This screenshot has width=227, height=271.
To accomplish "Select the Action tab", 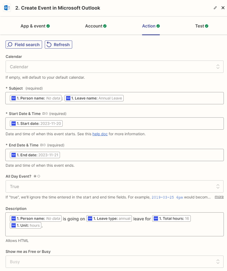I will click(x=151, y=26).
